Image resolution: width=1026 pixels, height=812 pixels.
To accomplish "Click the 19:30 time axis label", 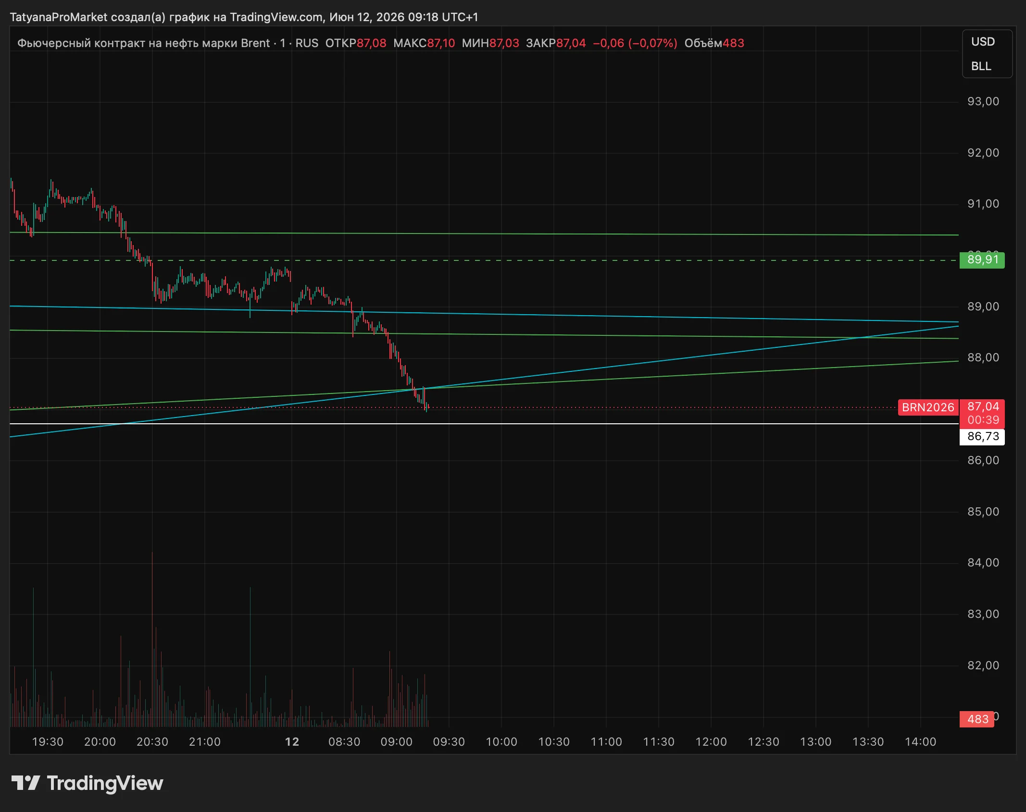I will click(48, 742).
